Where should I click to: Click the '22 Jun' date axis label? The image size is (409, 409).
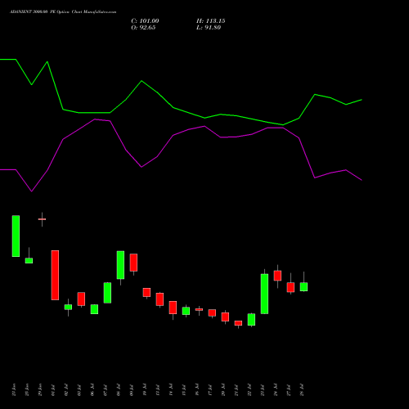14,390
